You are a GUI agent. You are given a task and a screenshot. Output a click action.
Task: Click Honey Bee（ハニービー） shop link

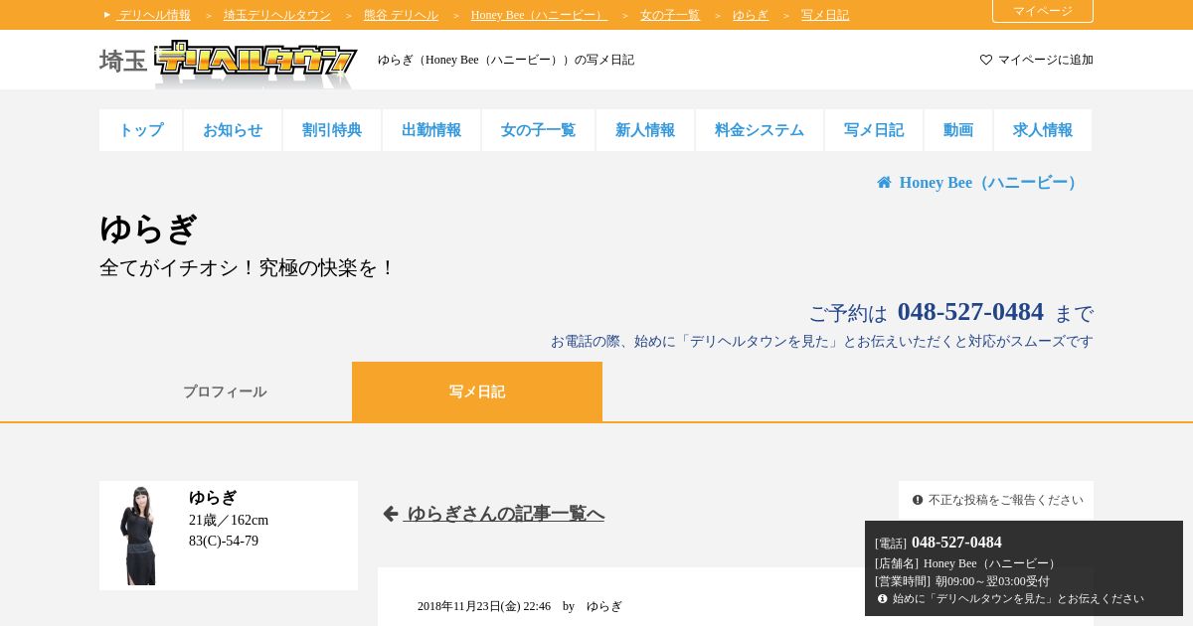pos(990,183)
